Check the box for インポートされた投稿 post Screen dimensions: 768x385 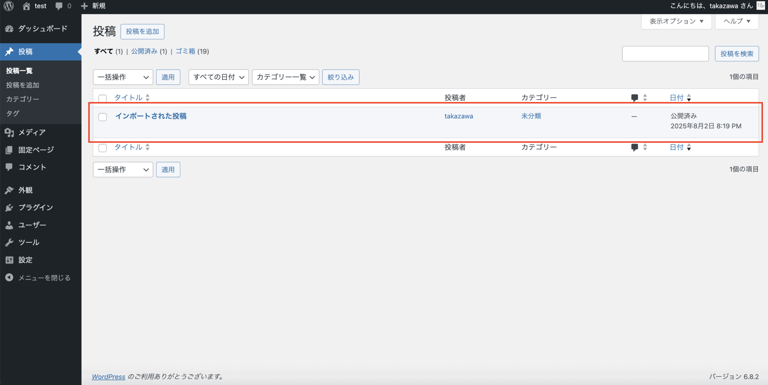pos(103,117)
